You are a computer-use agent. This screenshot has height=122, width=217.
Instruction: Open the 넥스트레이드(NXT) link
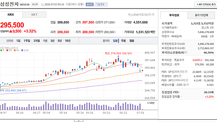tap(139, 14)
